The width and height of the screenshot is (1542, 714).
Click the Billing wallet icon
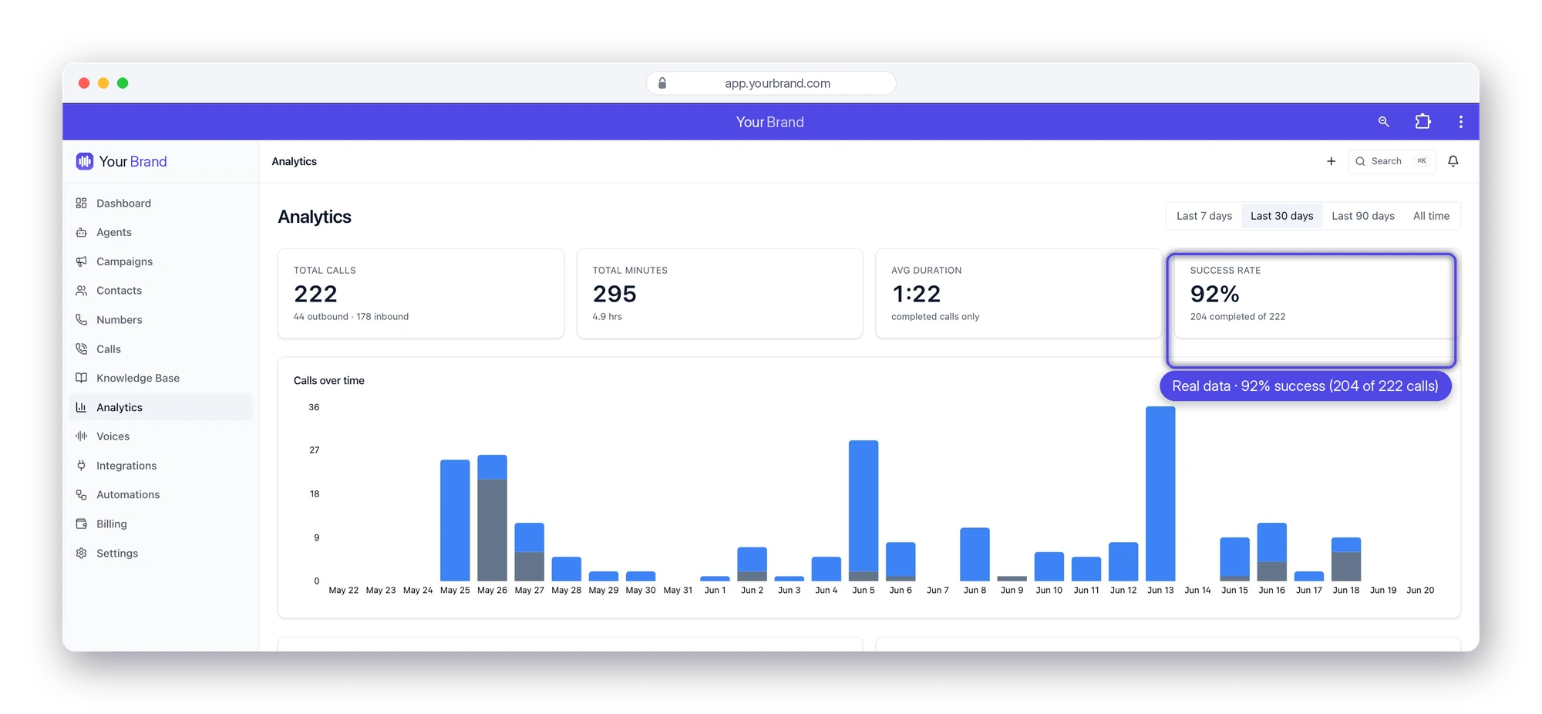[81, 524]
